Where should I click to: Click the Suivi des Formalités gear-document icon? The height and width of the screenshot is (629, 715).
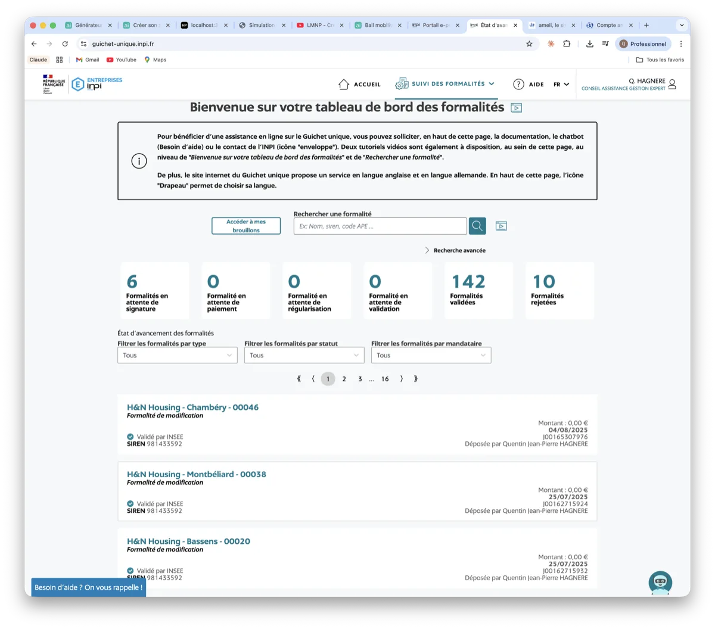401,83
